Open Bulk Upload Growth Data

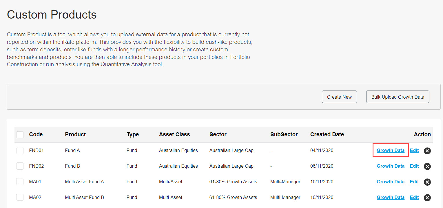(x=398, y=97)
